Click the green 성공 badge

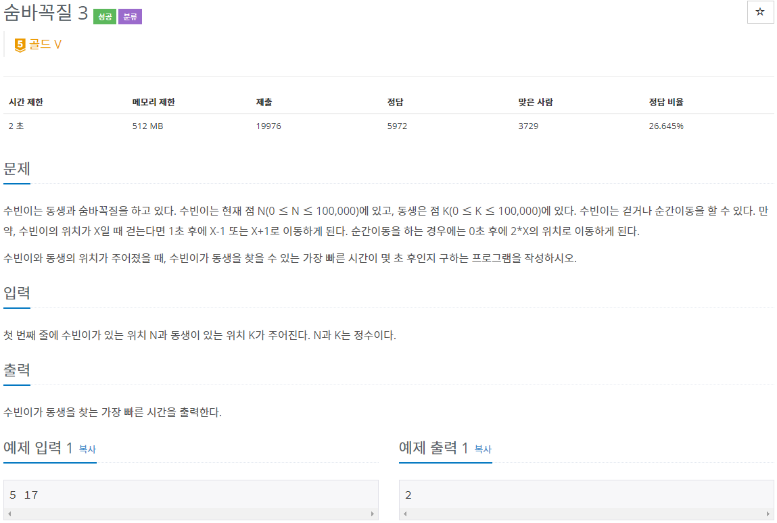coord(105,17)
